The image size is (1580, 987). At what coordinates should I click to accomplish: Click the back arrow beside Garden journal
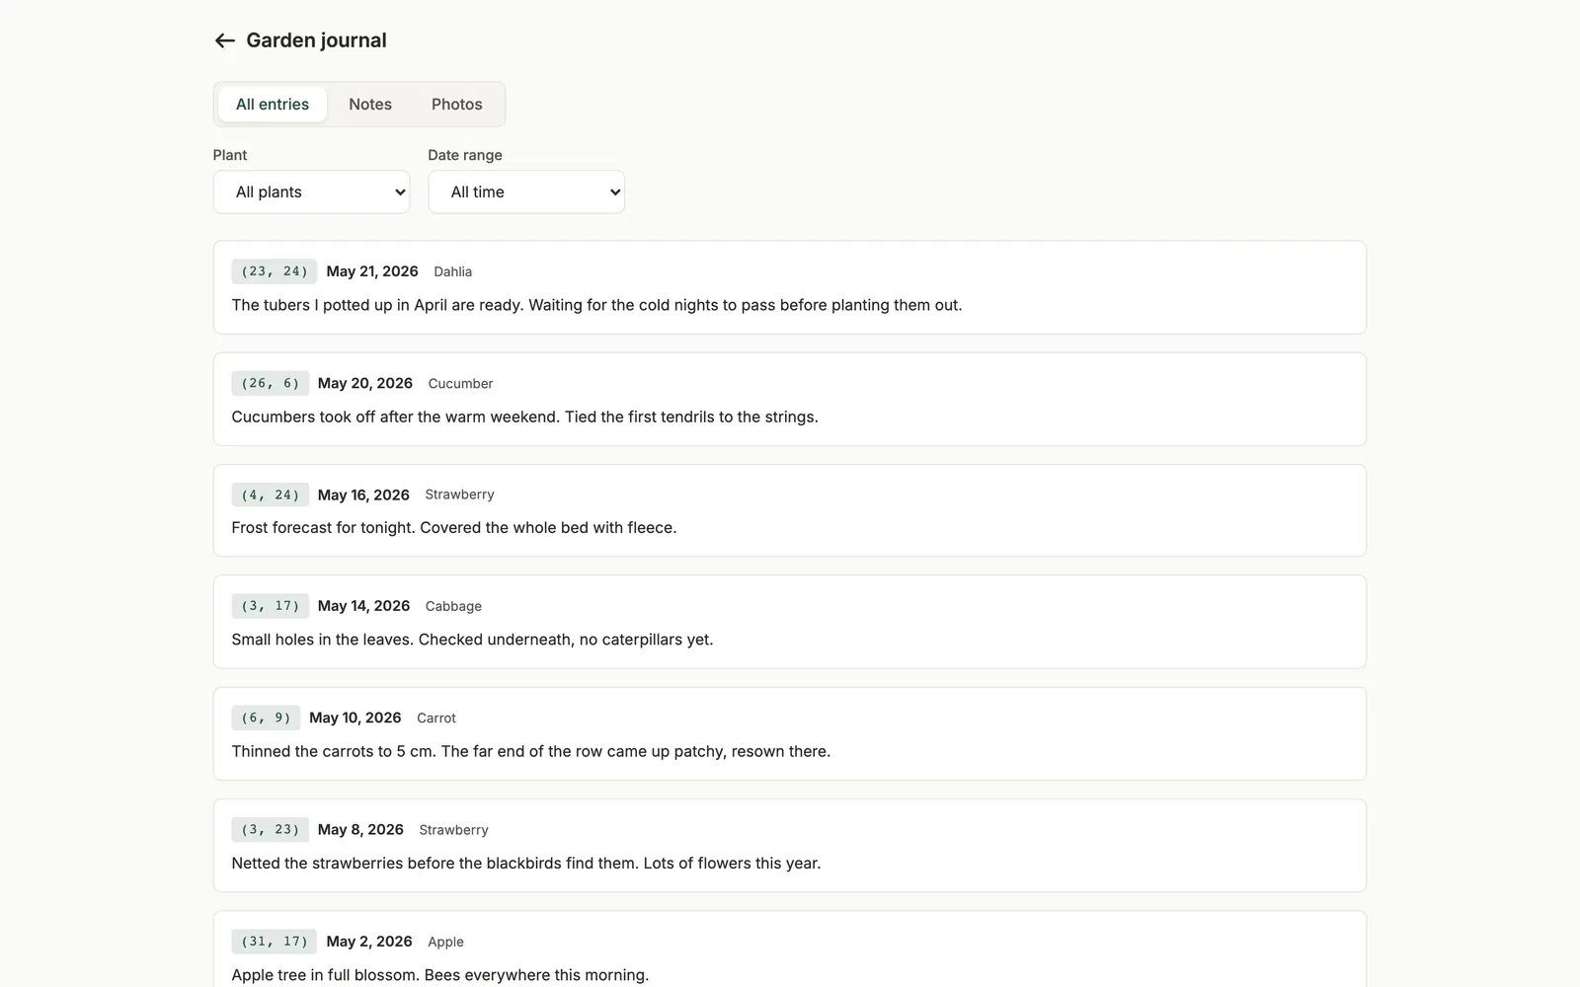(x=225, y=40)
